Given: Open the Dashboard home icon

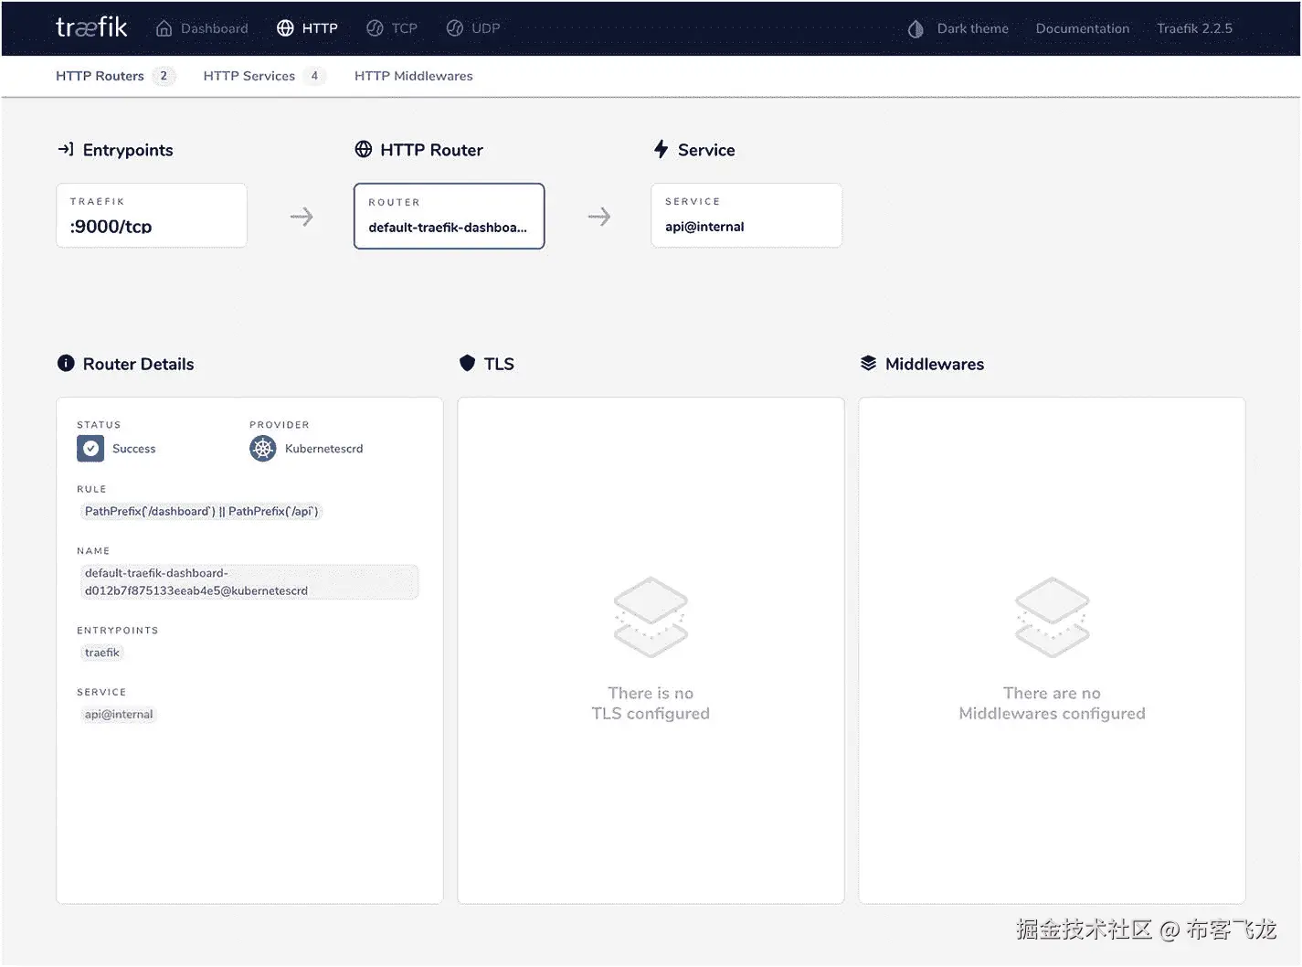Looking at the screenshot, I should (164, 28).
